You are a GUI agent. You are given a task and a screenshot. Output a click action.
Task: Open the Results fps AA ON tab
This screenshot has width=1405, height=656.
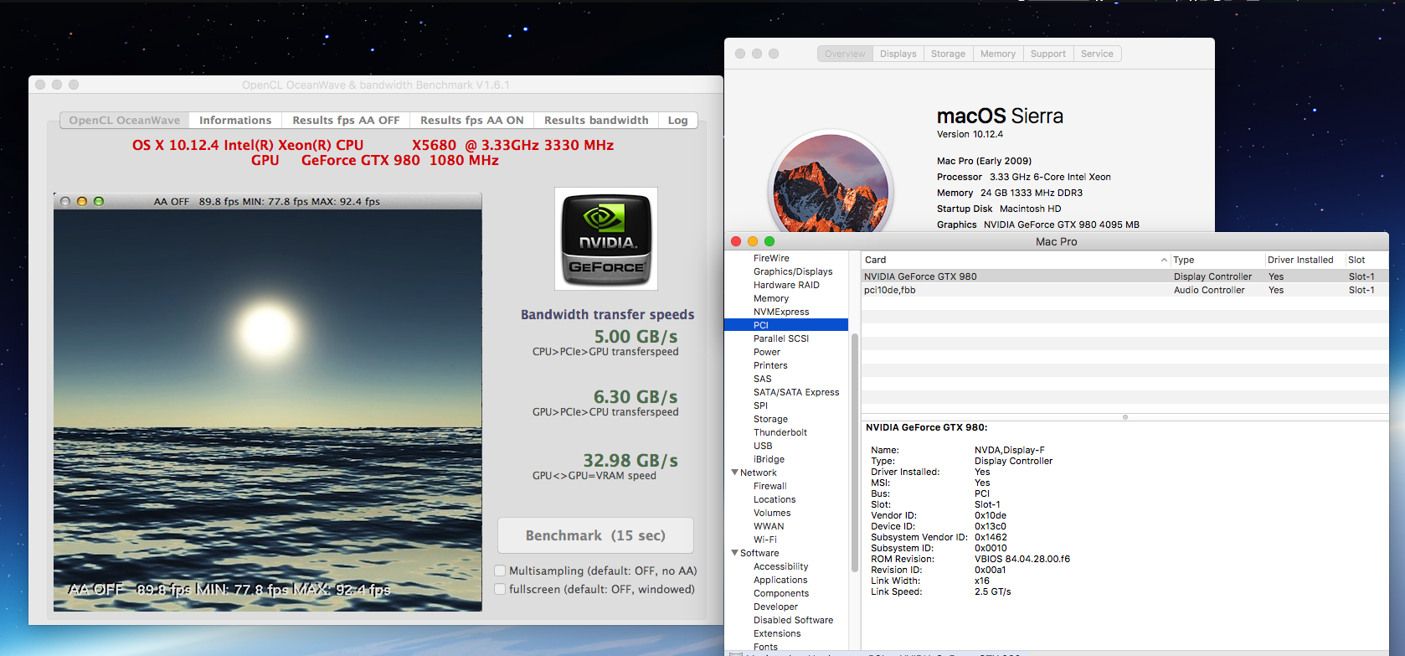coord(472,121)
